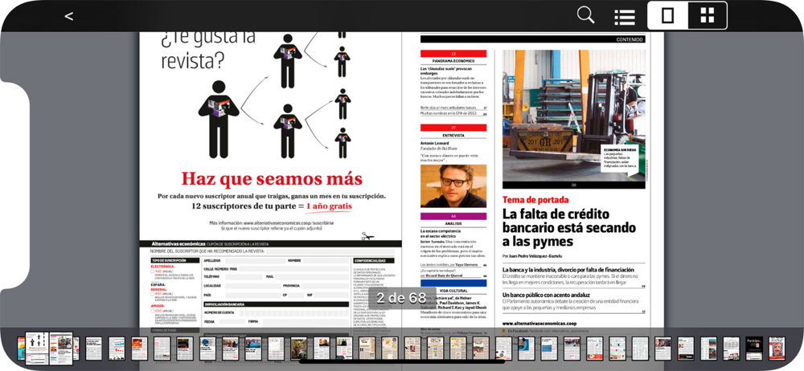Tap the Antonin Léonard portrait photo
Viewport: 804px width, 371px height.
click(453, 186)
